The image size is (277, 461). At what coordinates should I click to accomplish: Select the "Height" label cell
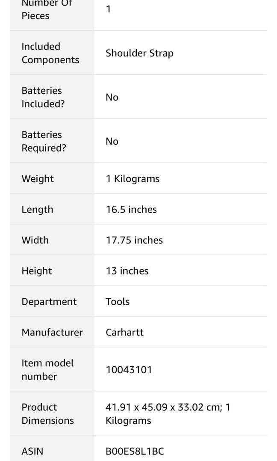click(37, 271)
